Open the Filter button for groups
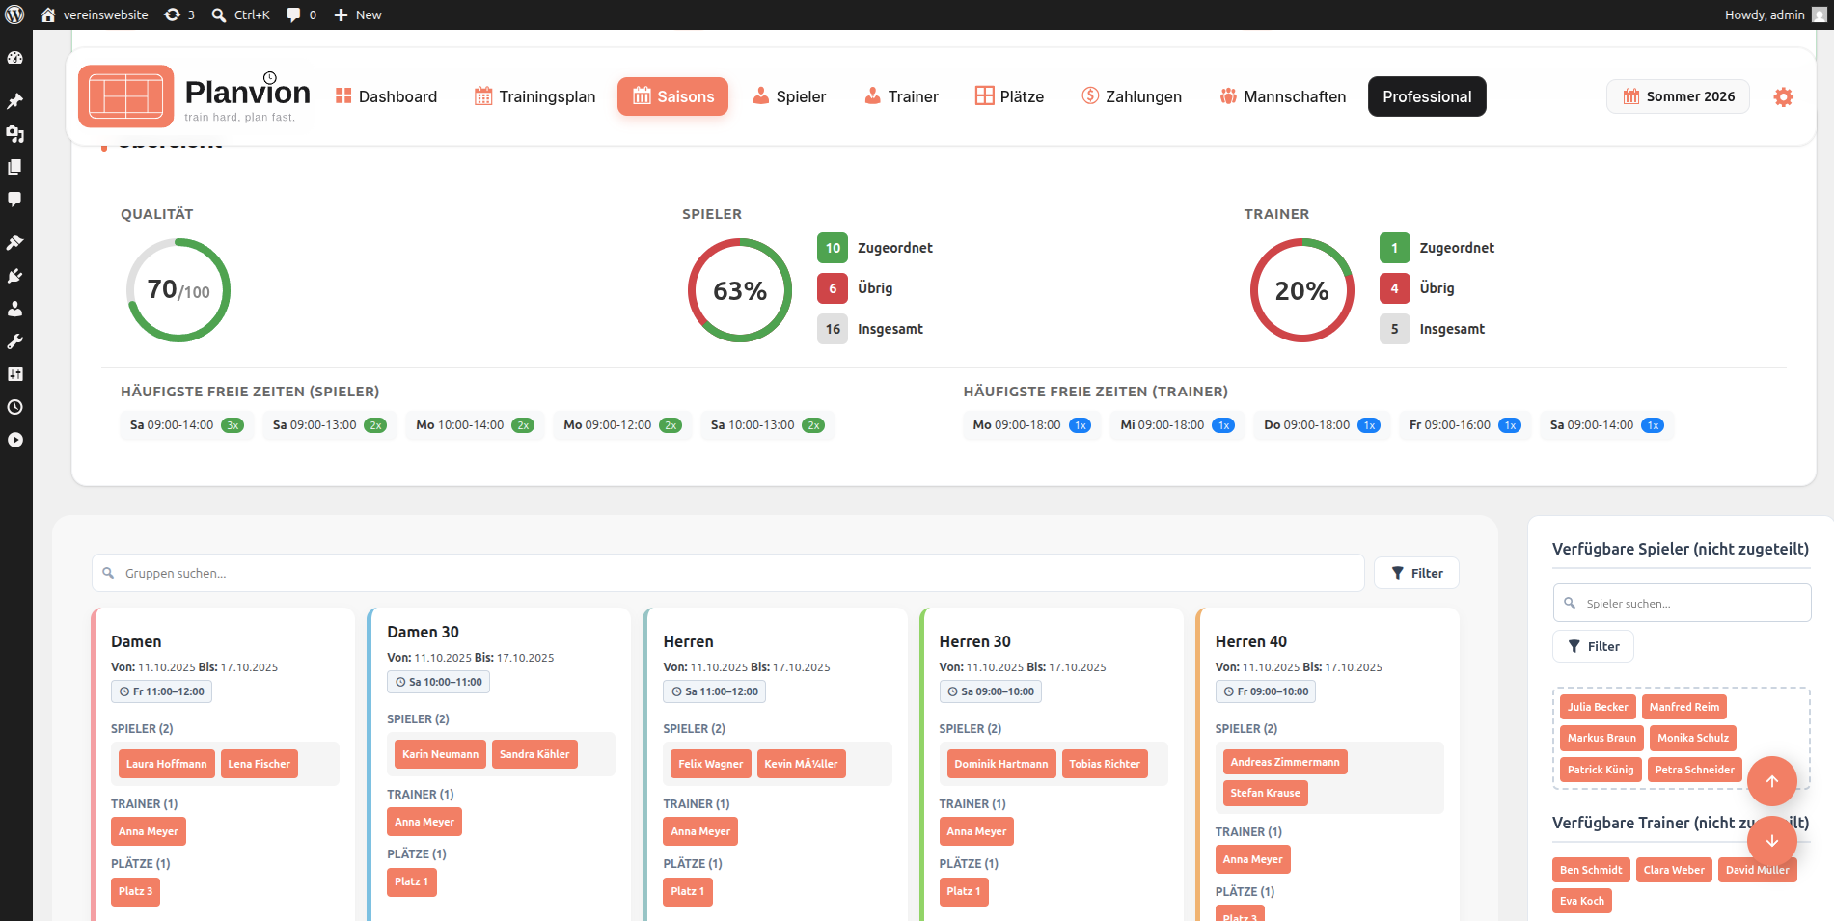This screenshot has height=921, width=1834. point(1416,573)
